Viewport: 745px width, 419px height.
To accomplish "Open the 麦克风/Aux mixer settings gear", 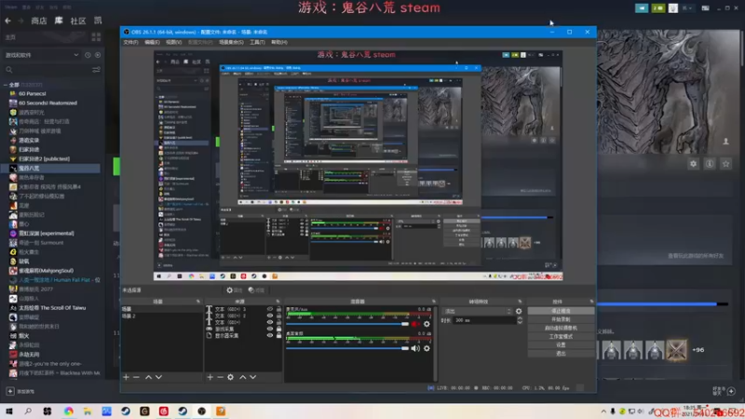I will tap(427, 324).
